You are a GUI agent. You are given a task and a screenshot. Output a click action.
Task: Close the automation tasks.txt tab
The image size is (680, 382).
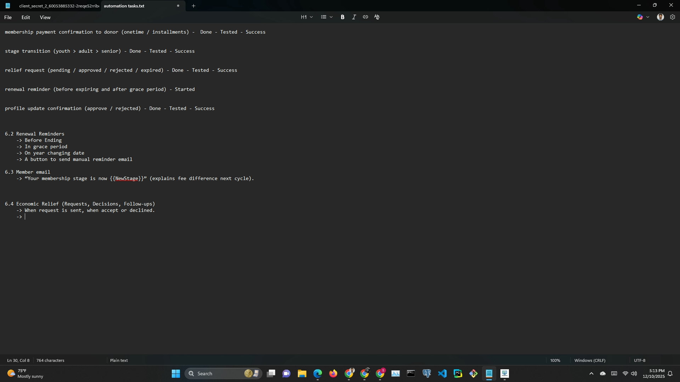[x=178, y=6]
